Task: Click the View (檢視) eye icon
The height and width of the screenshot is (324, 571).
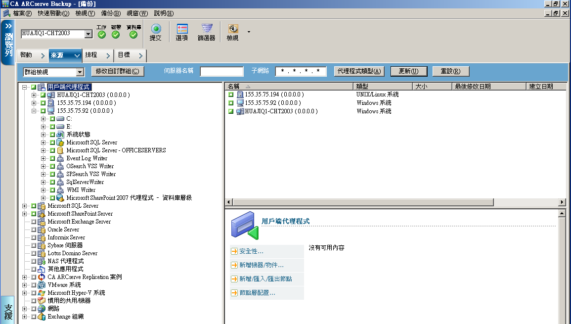Action: (x=233, y=29)
